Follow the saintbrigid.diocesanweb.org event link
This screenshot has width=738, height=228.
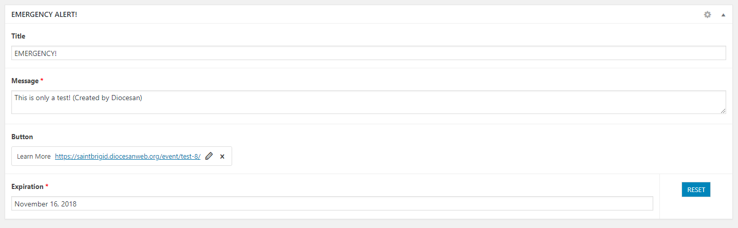pyautogui.click(x=127, y=156)
